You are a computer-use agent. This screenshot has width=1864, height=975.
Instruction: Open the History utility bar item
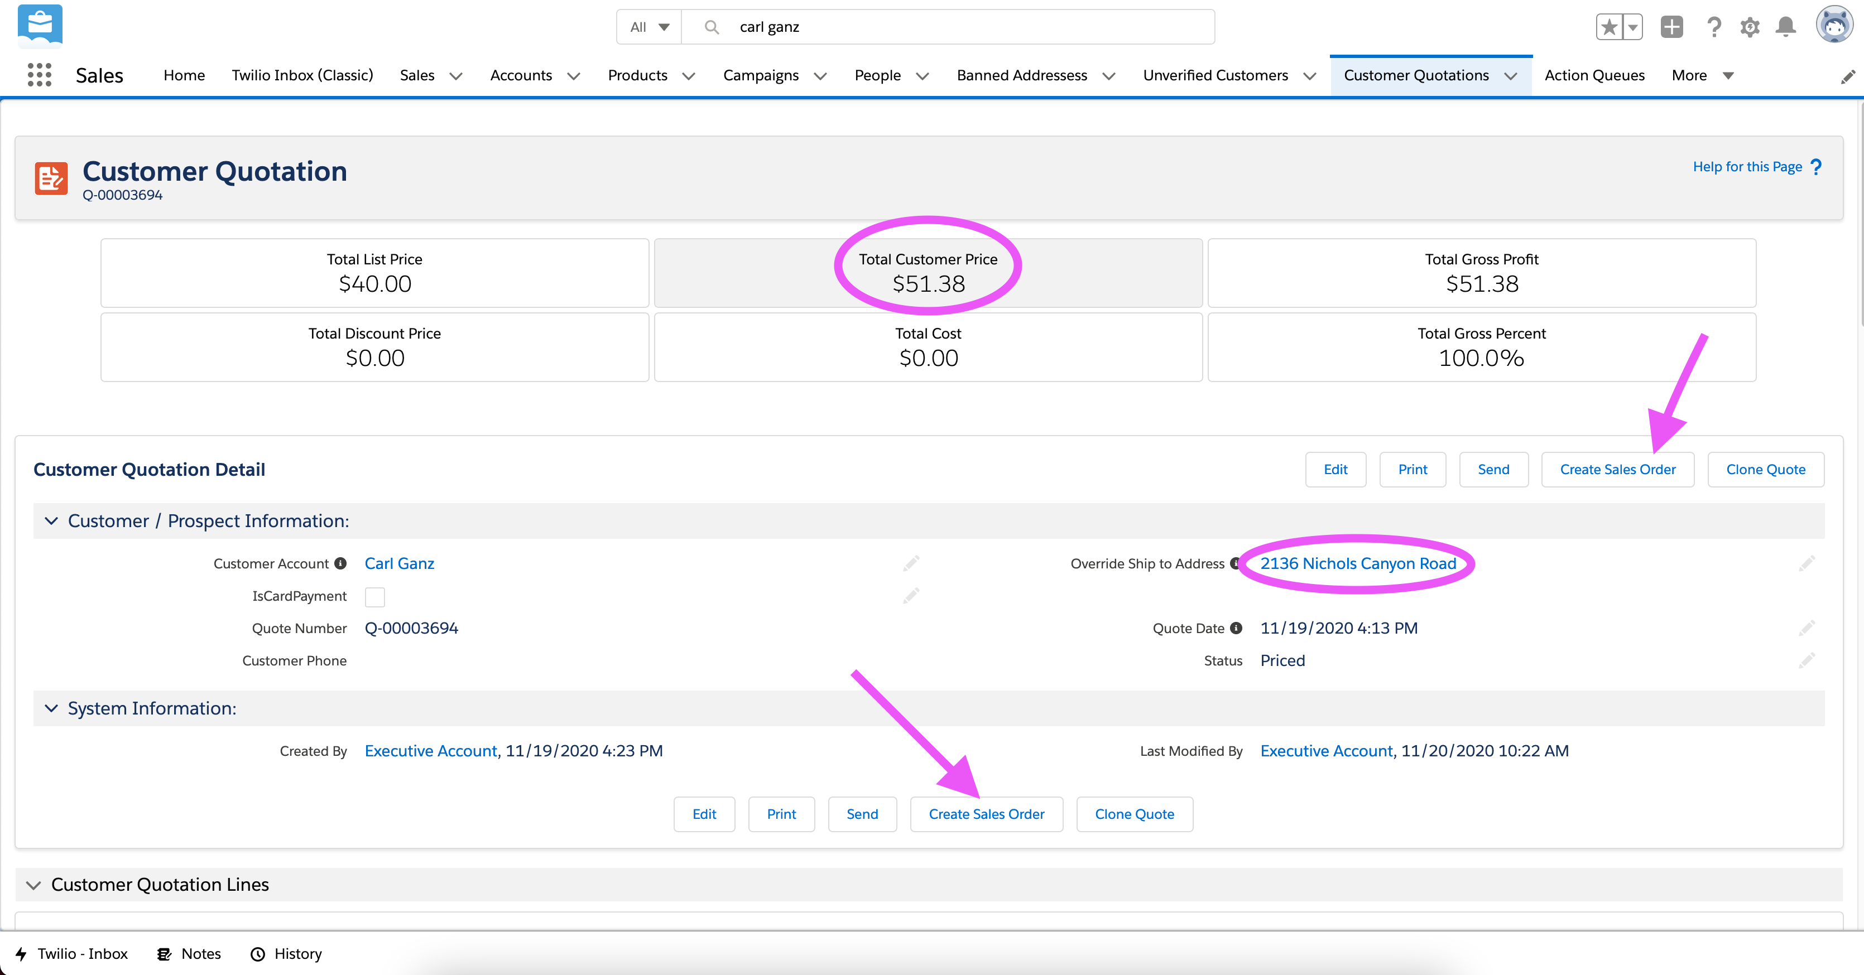pos(286,953)
